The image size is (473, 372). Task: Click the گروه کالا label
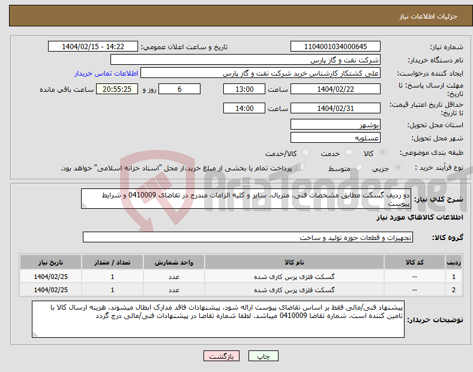(448, 237)
